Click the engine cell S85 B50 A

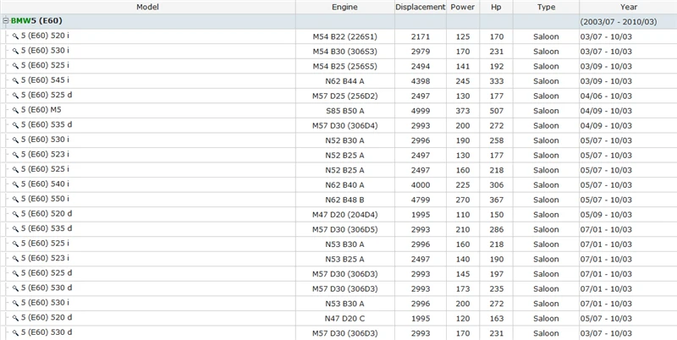[x=344, y=111]
